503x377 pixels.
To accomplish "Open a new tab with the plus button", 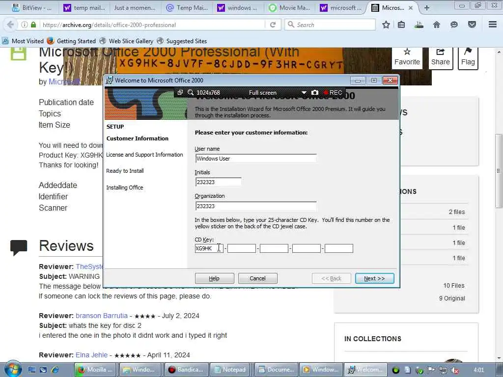I will pyautogui.click(x=427, y=8).
